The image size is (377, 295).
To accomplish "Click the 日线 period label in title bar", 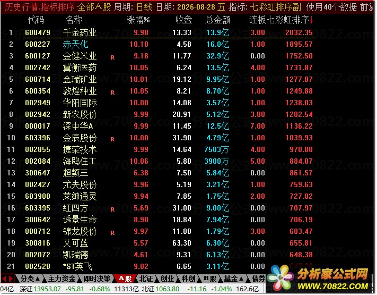I will [144, 7].
